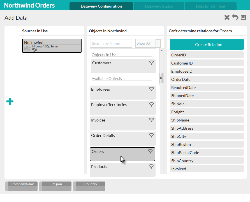Select the RequiredDate field
This screenshot has width=250, height=202.
pos(207,88)
